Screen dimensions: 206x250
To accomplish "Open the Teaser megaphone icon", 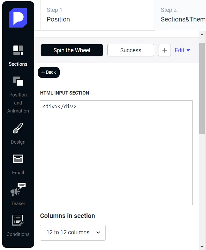I will [18, 190].
